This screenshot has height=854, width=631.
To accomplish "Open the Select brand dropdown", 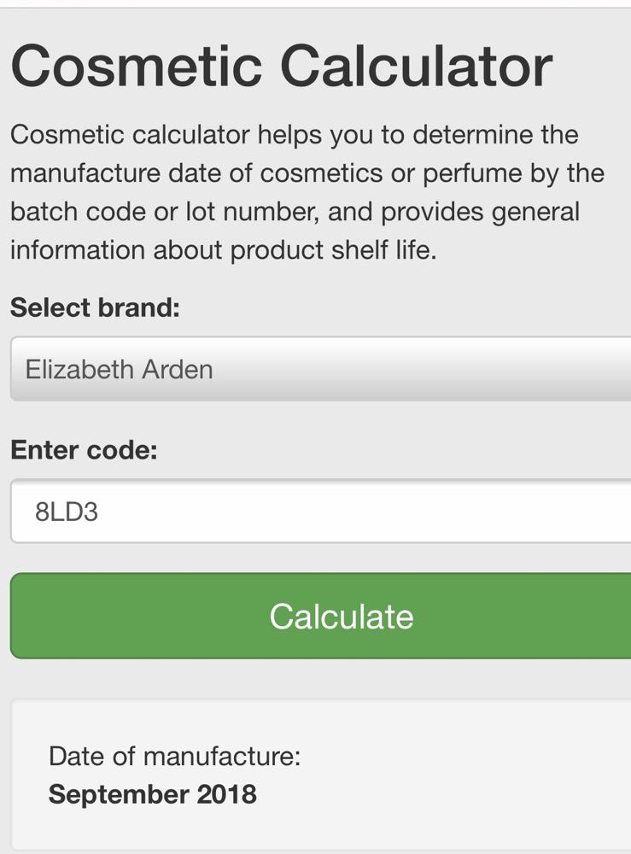I will [320, 369].
